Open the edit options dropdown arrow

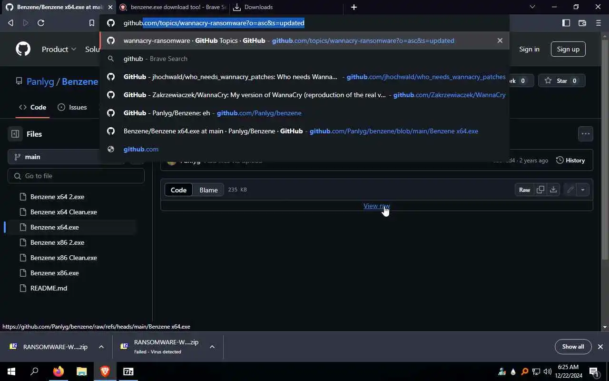(x=583, y=190)
